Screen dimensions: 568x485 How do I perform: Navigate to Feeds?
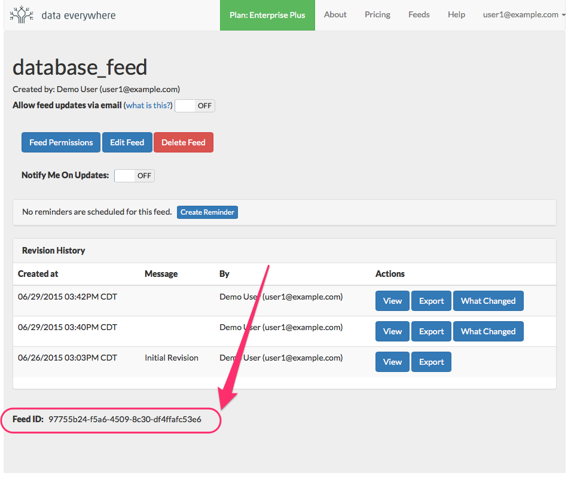[x=419, y=14]
